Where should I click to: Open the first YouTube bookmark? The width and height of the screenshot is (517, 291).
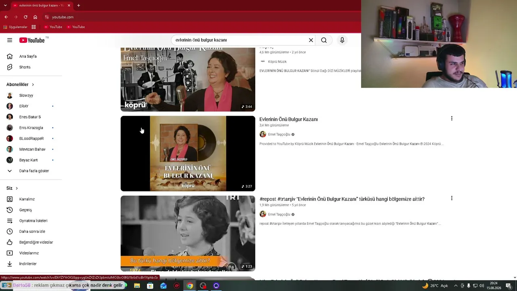tap(53, 27)
